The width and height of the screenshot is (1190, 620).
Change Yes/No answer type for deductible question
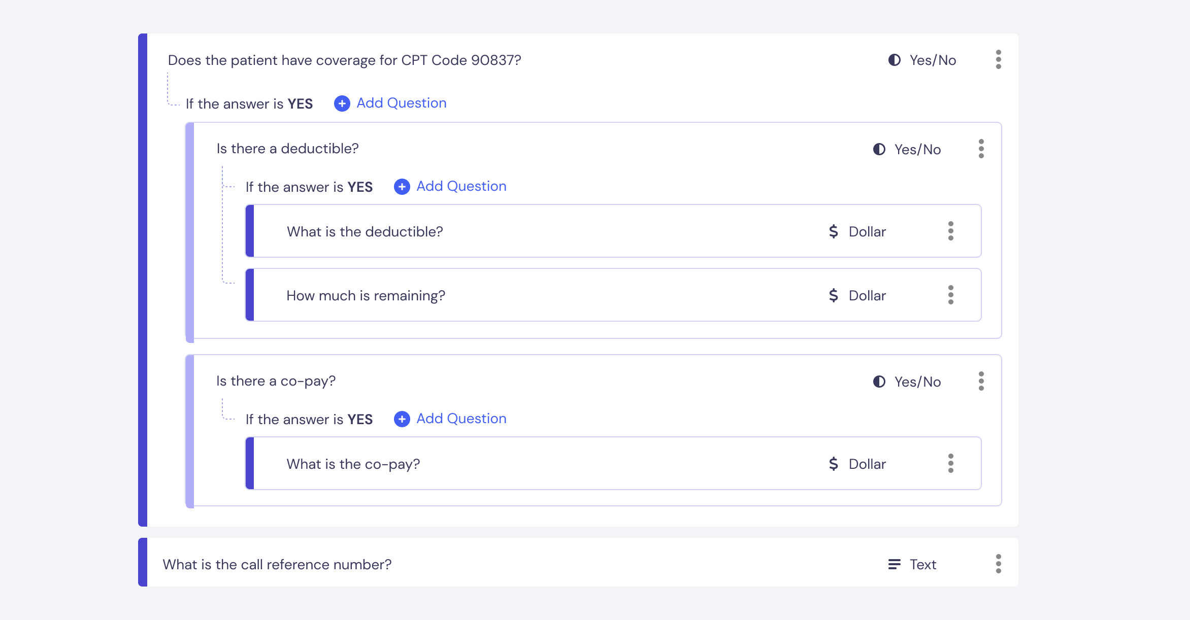(x=907, y=150)
